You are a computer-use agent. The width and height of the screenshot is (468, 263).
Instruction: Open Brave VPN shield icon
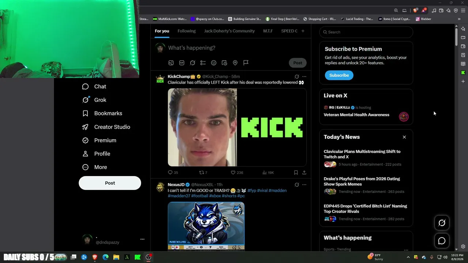click(x=456, y=11)
